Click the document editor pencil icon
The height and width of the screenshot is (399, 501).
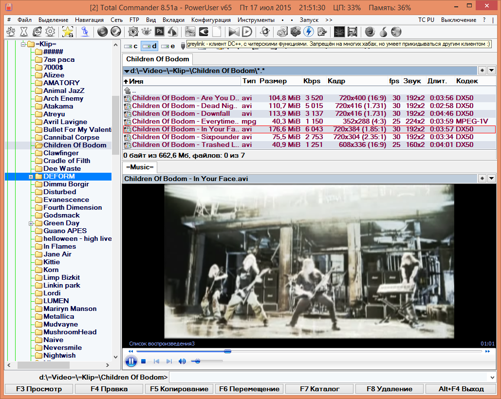pos(322,32)
